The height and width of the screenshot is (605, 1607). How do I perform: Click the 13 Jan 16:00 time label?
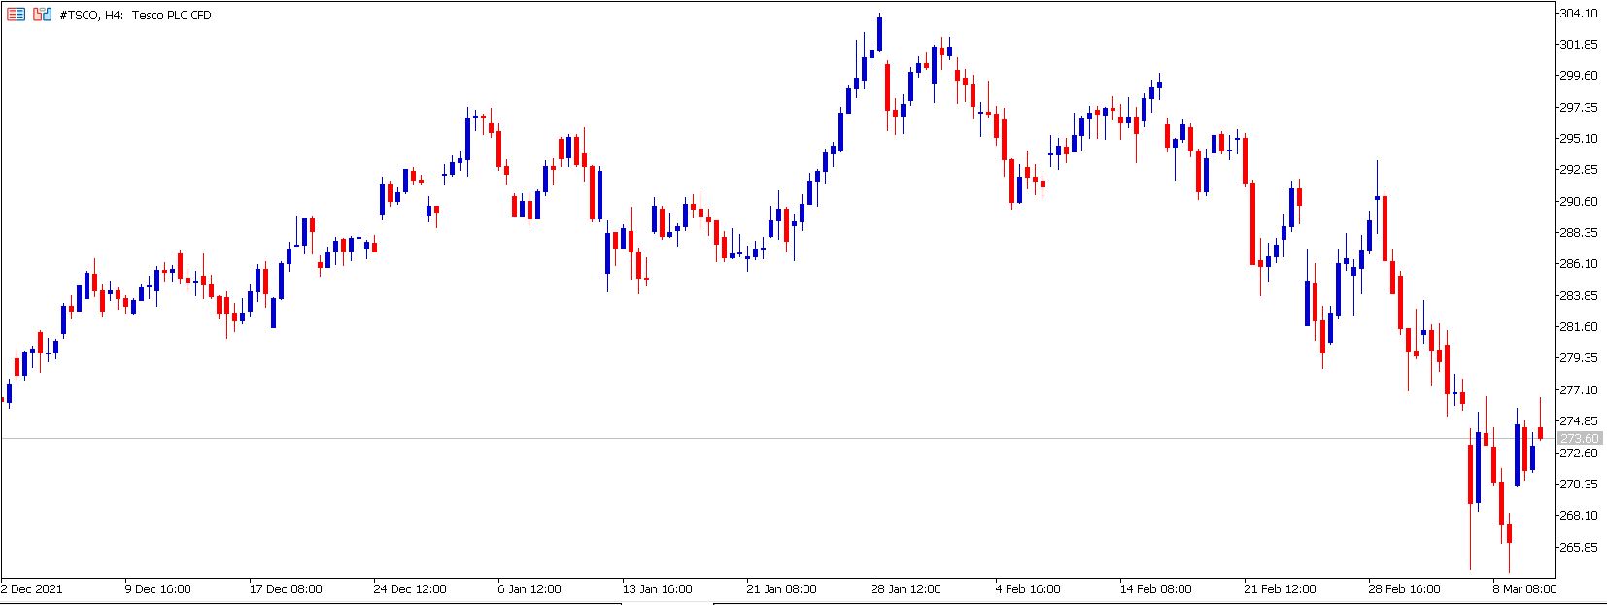[x=658, y=588]
